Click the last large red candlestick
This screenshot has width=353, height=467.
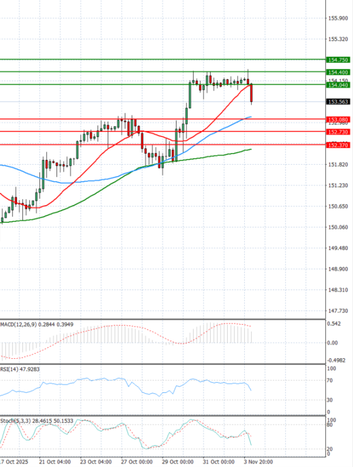click(252, 94)
